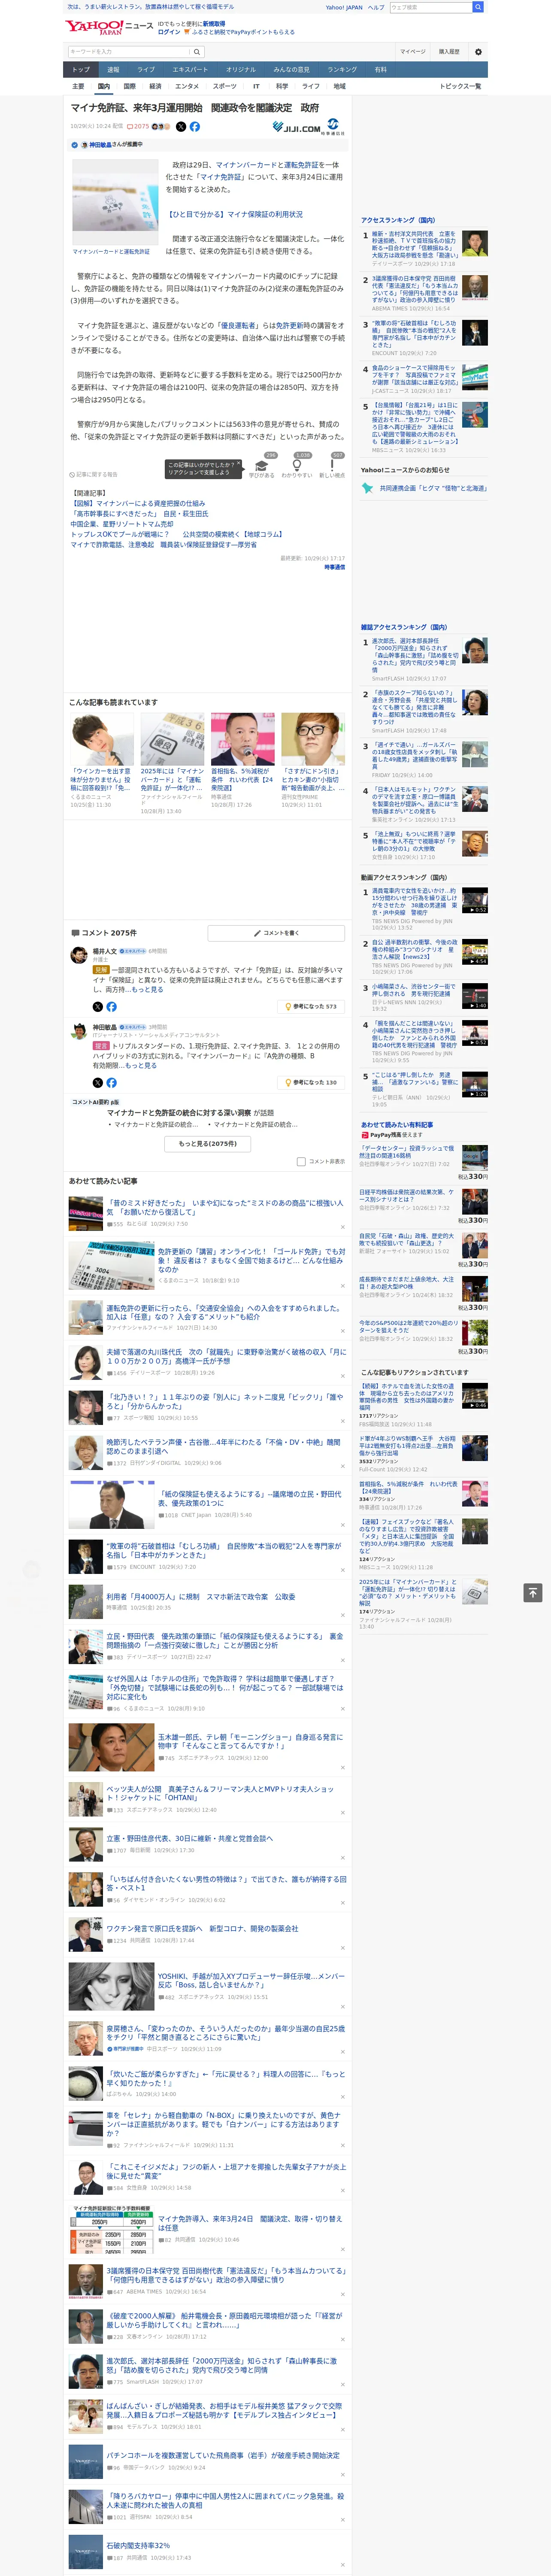Open related link 中国企業、星野リゾートトマム売却
The width and height of the screenshot is (551, 2576).
122,524
